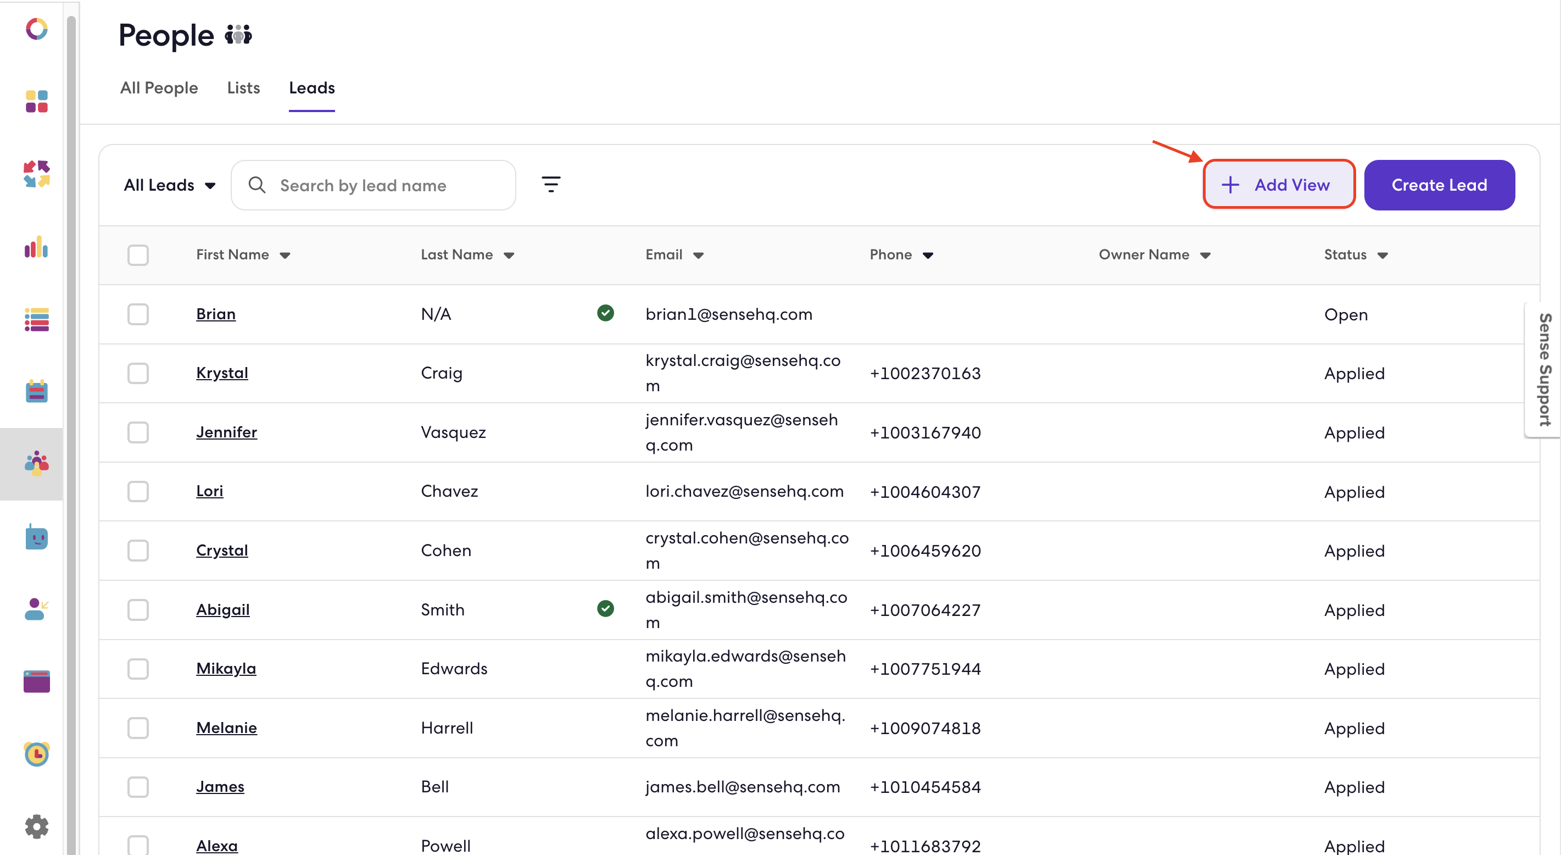Open the colorful dashboard tiles icon
This screenshot has width=1561, height=855.
(x=36, y=101)
